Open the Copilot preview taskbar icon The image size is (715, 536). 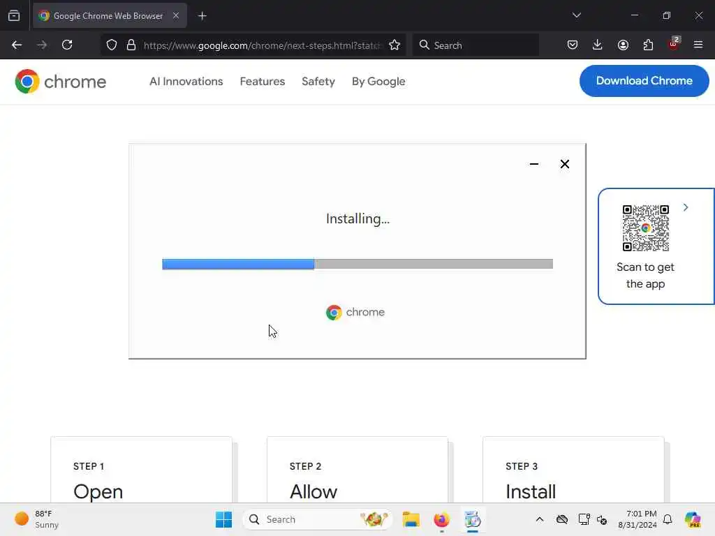click(x=693, y=519)
